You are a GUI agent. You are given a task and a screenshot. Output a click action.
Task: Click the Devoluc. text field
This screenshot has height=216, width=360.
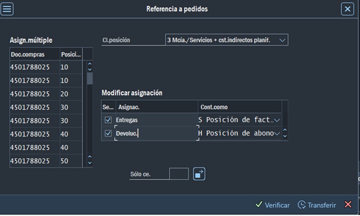(x=156, y=133)
